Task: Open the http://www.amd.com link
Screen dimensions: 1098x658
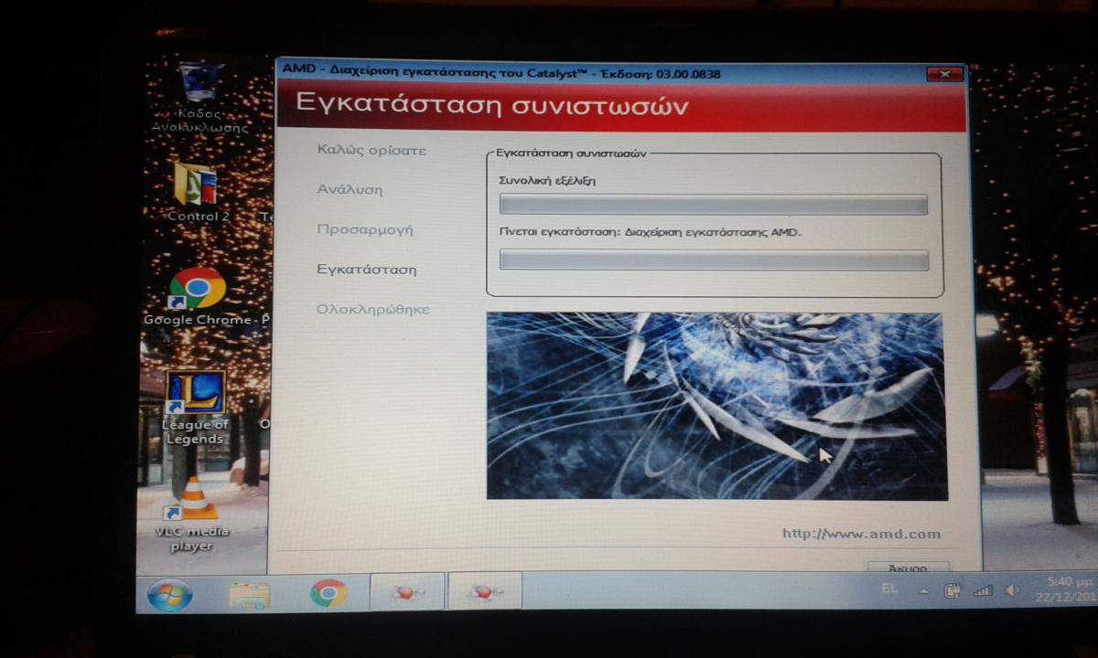Action: (x=861, y=534)
